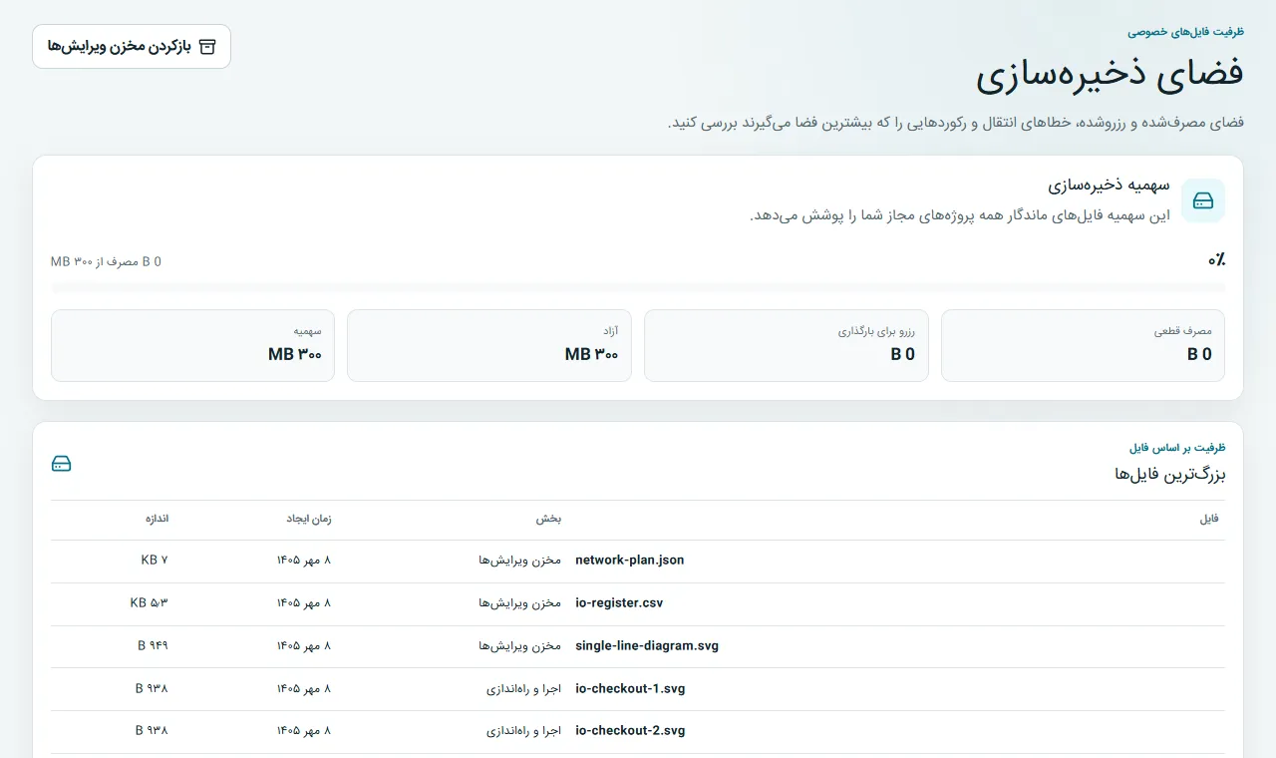Select the مصرف قطعی stat card
This screenshot has height=758, width=1276.
[x=1084, y=345]
